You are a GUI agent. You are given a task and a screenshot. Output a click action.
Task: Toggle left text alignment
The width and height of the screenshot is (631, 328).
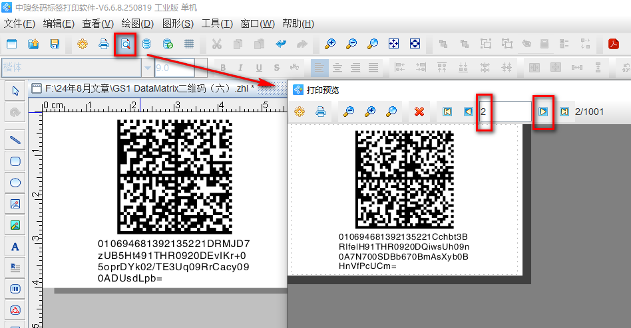point(320,68)
